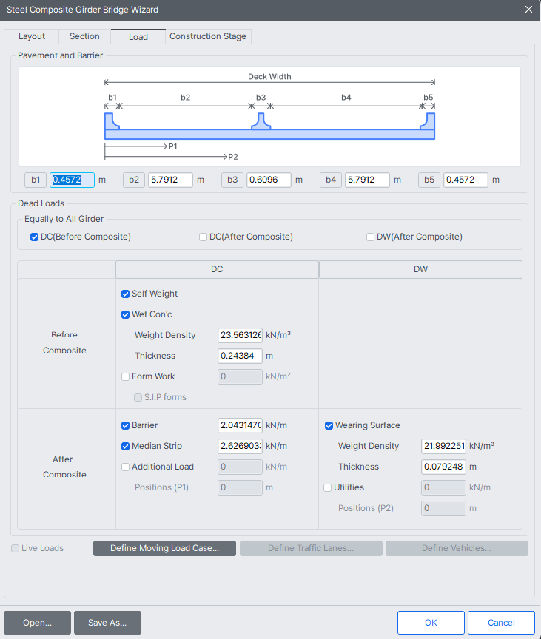541x639 pixels.
Task: Open a saved wizard file
Action: (x=37, y=622)
